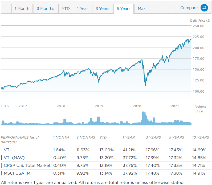Viewport: 212px width, 185px height.
Task: Click VTI (NAV) YTD value 13.20%
Action: point(107,158)
